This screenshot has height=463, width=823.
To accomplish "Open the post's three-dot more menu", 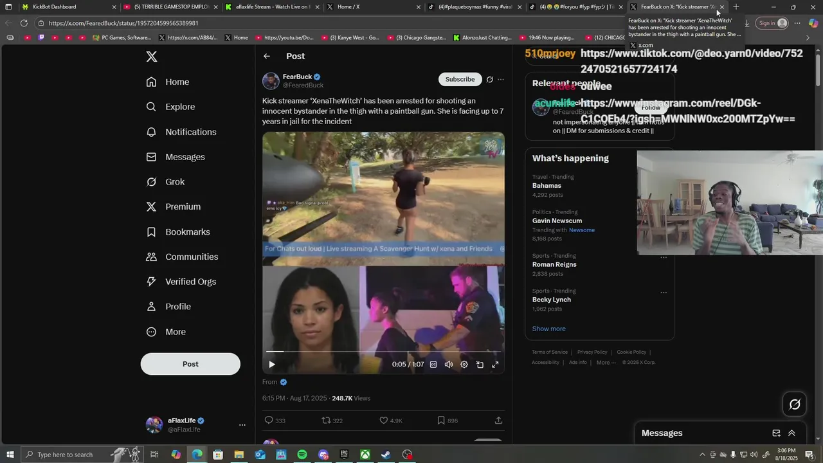I will [501, 80].
